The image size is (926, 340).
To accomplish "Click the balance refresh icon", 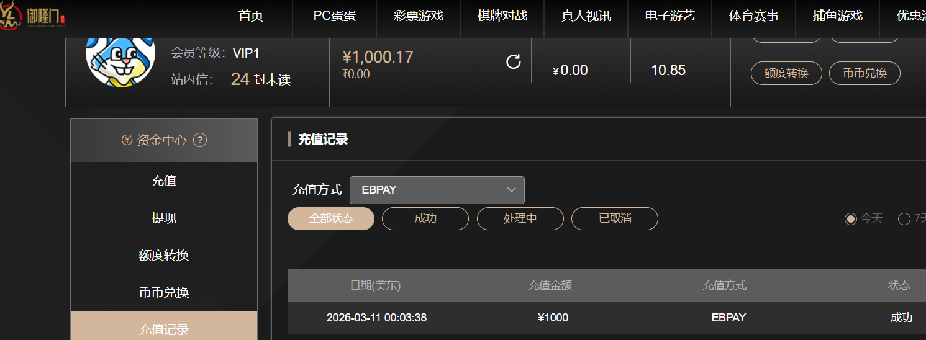I will click(x=514, y=62).
